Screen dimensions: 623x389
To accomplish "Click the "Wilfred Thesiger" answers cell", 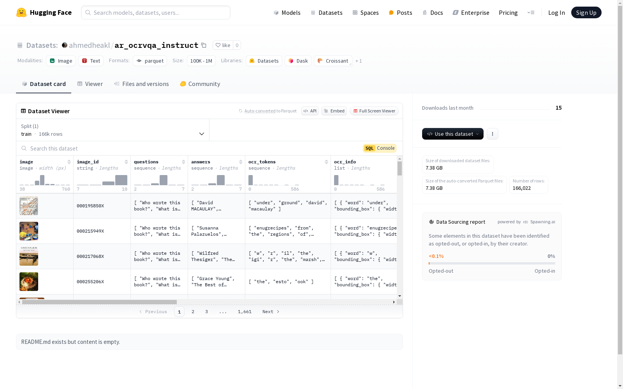I will [216, 256].
